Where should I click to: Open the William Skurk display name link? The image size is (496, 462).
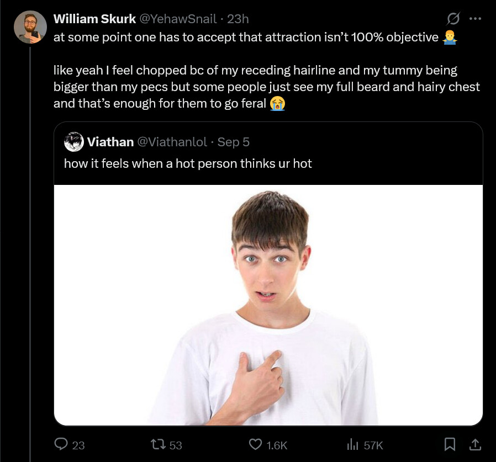point(94,19)
